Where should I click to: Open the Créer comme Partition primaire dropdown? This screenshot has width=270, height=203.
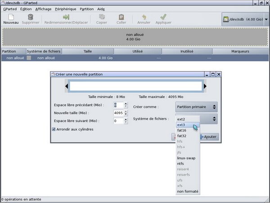click(x=197, y=107)
